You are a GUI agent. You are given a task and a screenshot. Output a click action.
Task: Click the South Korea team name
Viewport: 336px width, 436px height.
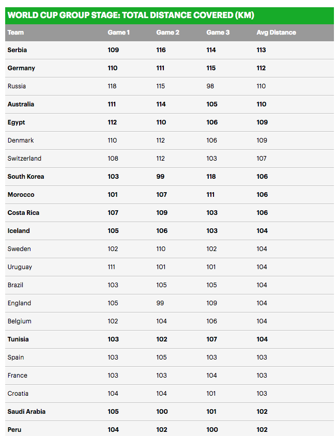(26, 177)
